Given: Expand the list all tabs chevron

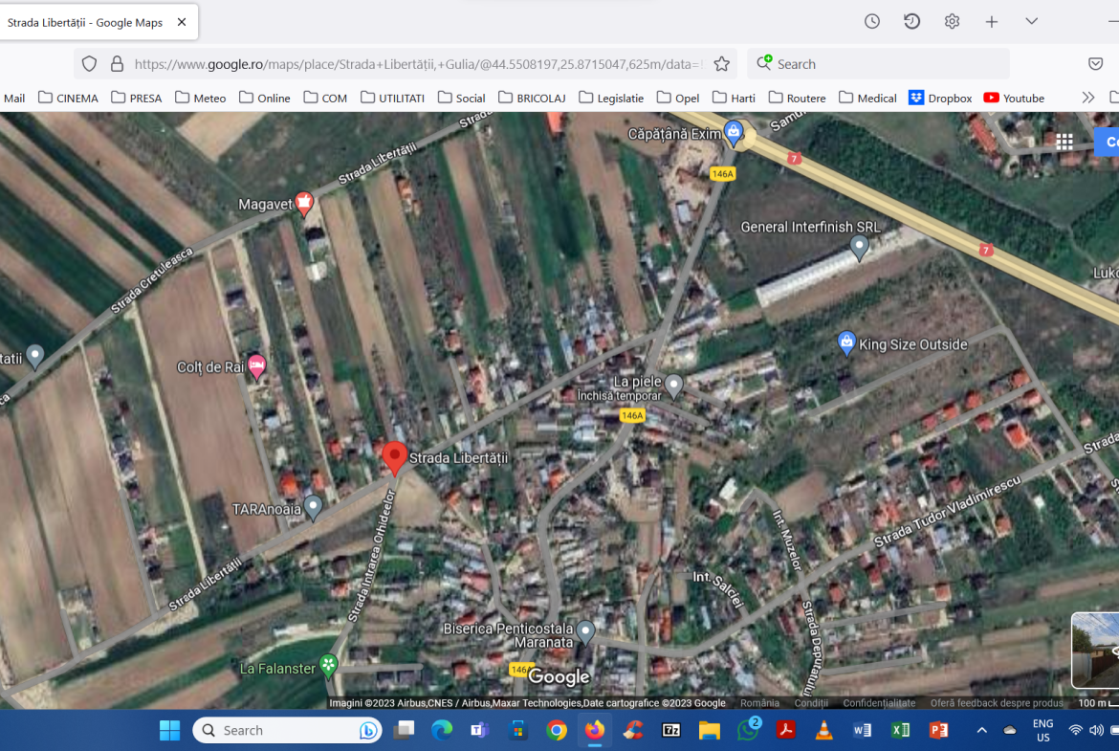Looking at the screenshot, I should [x=1031, y=21].
